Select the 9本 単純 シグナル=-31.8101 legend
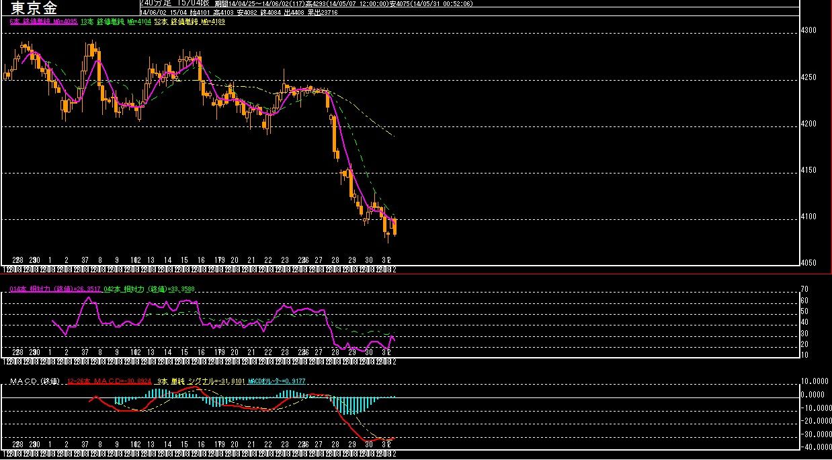832x460 pixels. [x=201, y=381]
